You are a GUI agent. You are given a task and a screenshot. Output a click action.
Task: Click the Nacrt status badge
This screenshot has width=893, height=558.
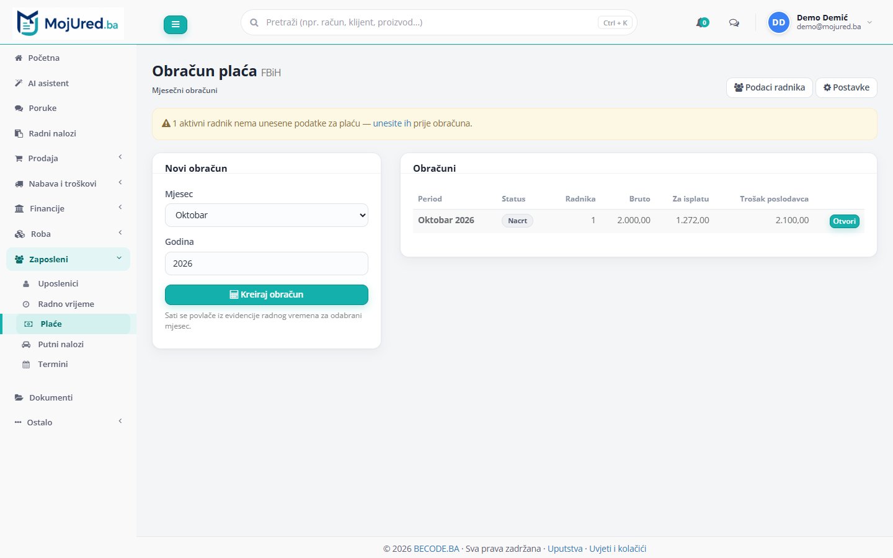[x=517, y=221]
